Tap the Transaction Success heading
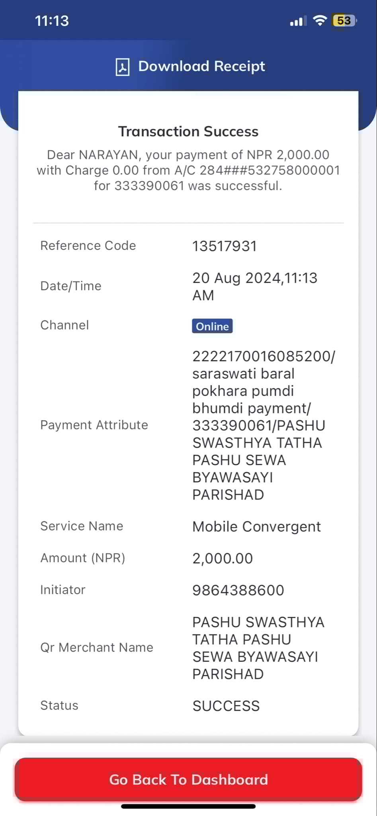The height and width of the screenshot is (816, 377). pos(188,131)
